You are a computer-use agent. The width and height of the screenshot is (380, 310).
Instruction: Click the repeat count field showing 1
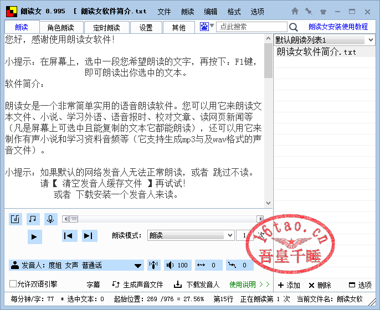tap(244, 235)
